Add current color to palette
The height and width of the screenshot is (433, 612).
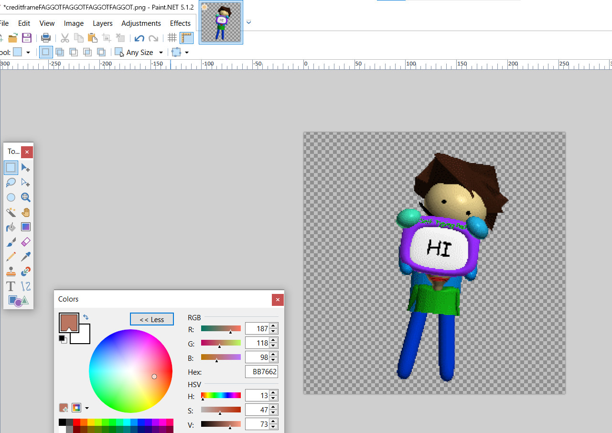[x=64, y=408]
